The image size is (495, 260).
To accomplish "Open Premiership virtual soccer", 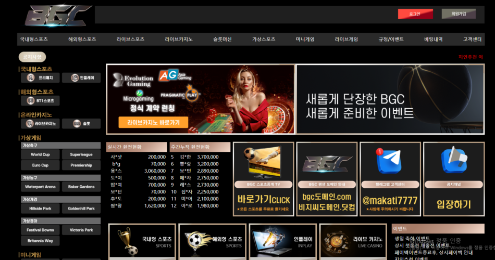I will point(81,165).
